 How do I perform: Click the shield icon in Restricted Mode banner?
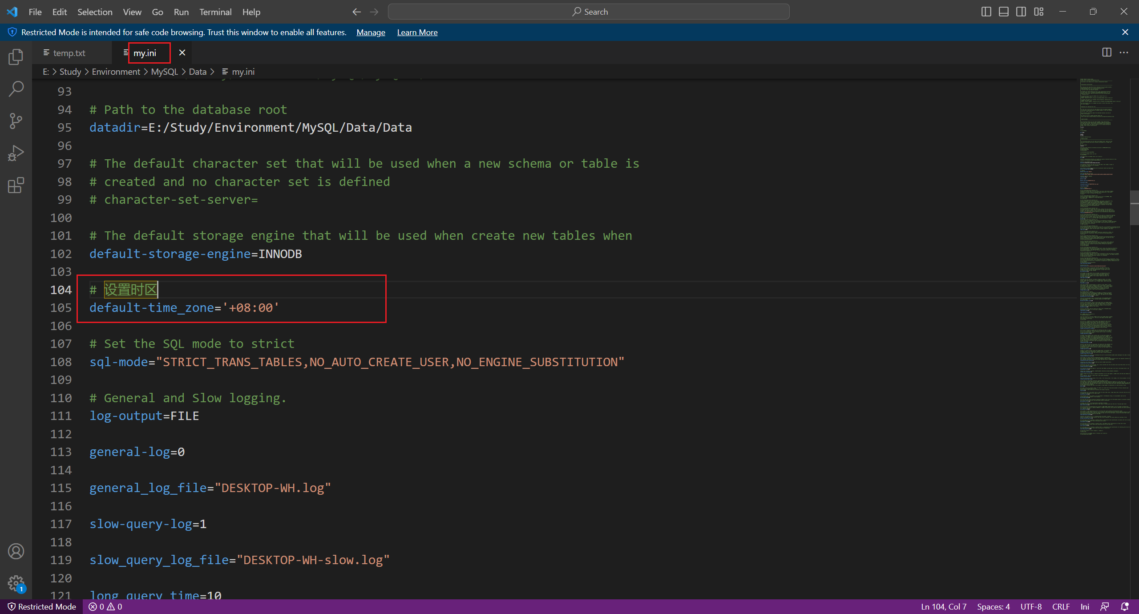click(12, 32)
